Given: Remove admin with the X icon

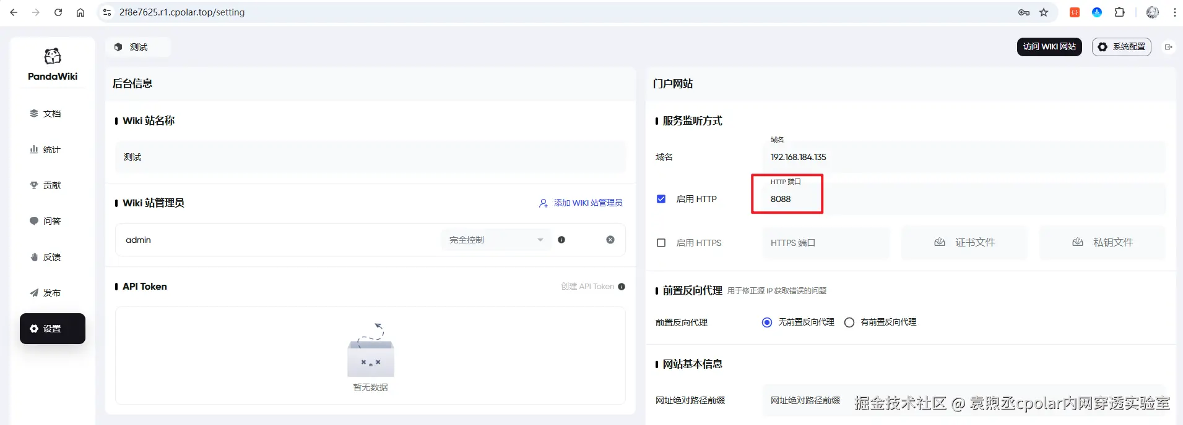Looking at the screenshot, I should click(x=610, y=240).
